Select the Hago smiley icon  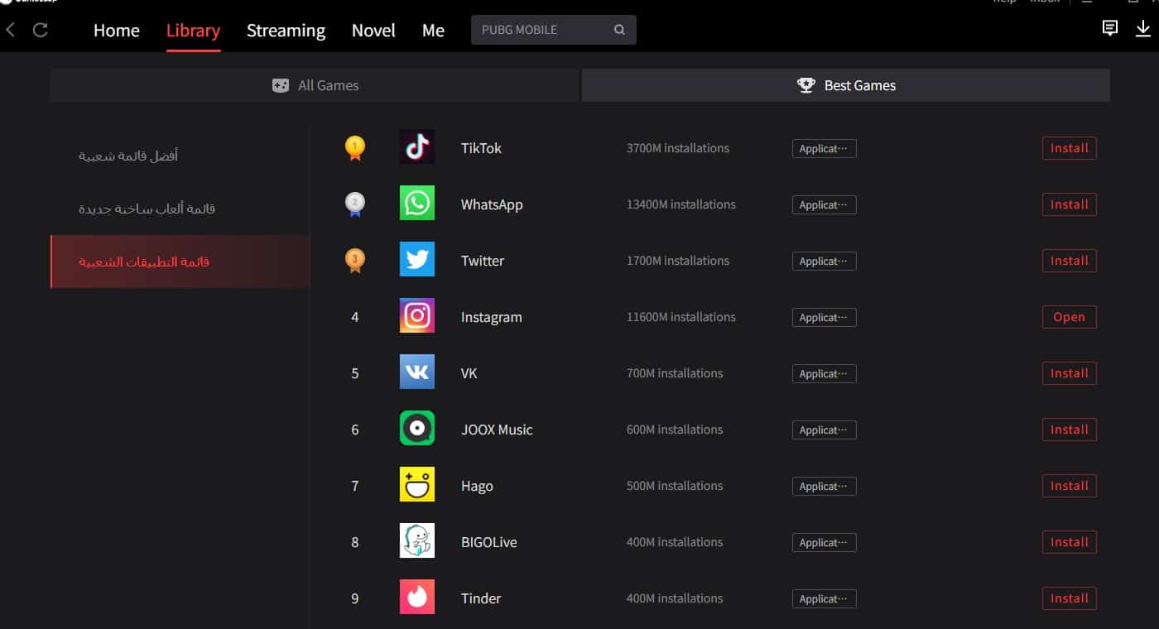417,485
